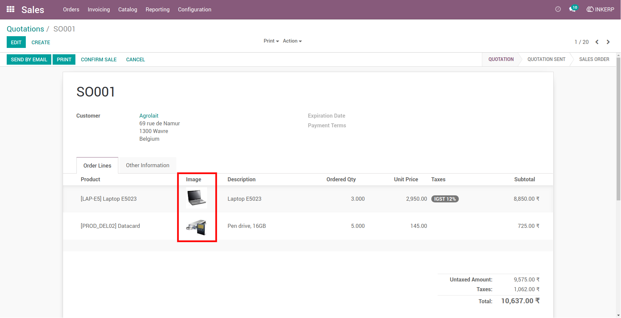The image size is (621, 318).
Task: Click the CANCEL button
Action: 135,59
